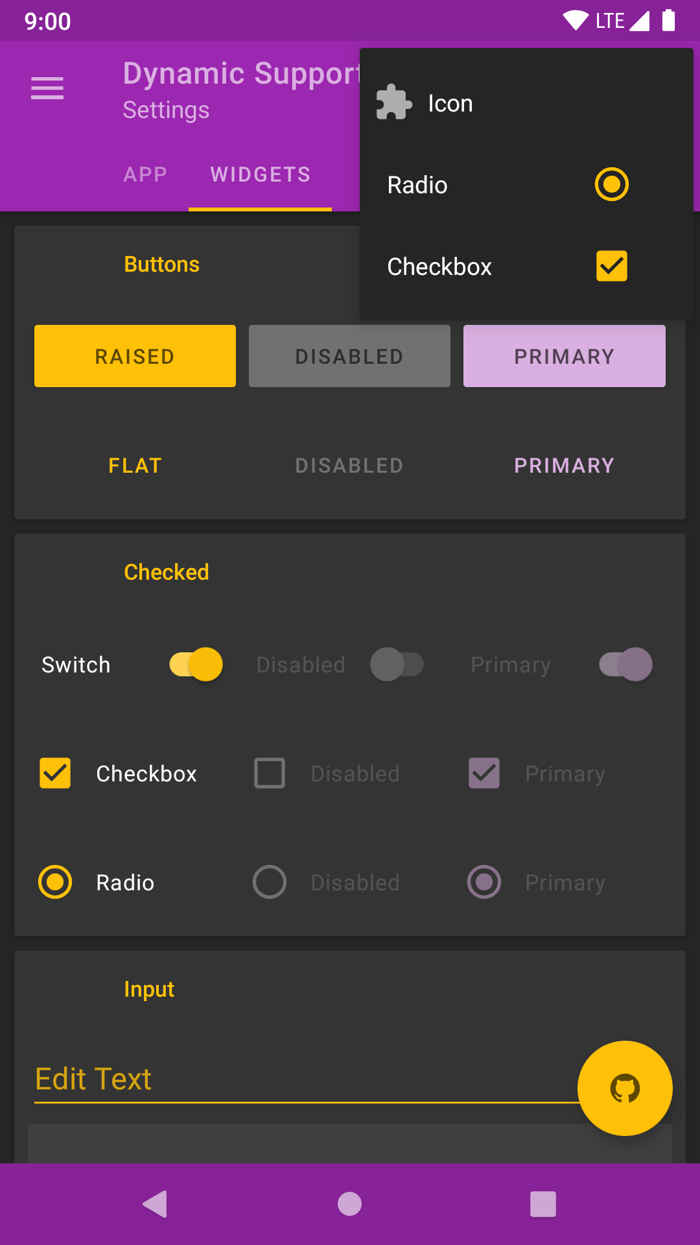700x1245 pixels.
Task: Select the Primary radio button
Action: 484,882
